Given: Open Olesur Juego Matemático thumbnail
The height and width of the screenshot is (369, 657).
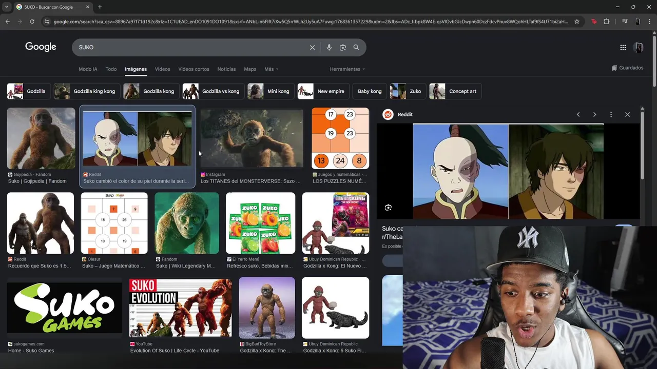Looking at the screenshot, I should 114,223.
